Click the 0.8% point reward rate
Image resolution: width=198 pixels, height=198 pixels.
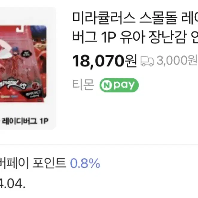point(85,163)
